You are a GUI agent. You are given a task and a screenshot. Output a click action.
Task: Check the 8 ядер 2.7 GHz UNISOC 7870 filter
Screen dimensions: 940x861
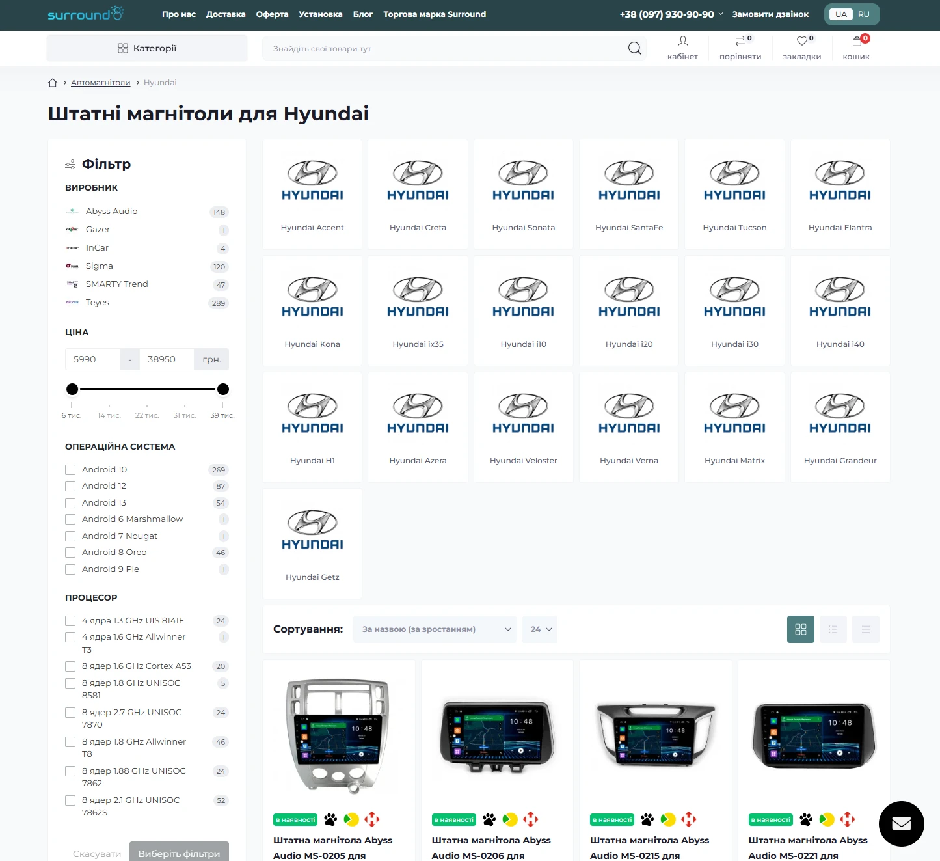70,713
